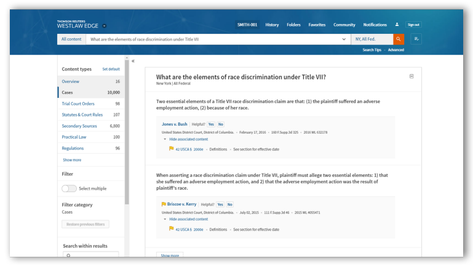Click the yellow flag beside Briscoe v. Kerry
This screenshot has height=266, width=473.
click(x=164, y=204)
